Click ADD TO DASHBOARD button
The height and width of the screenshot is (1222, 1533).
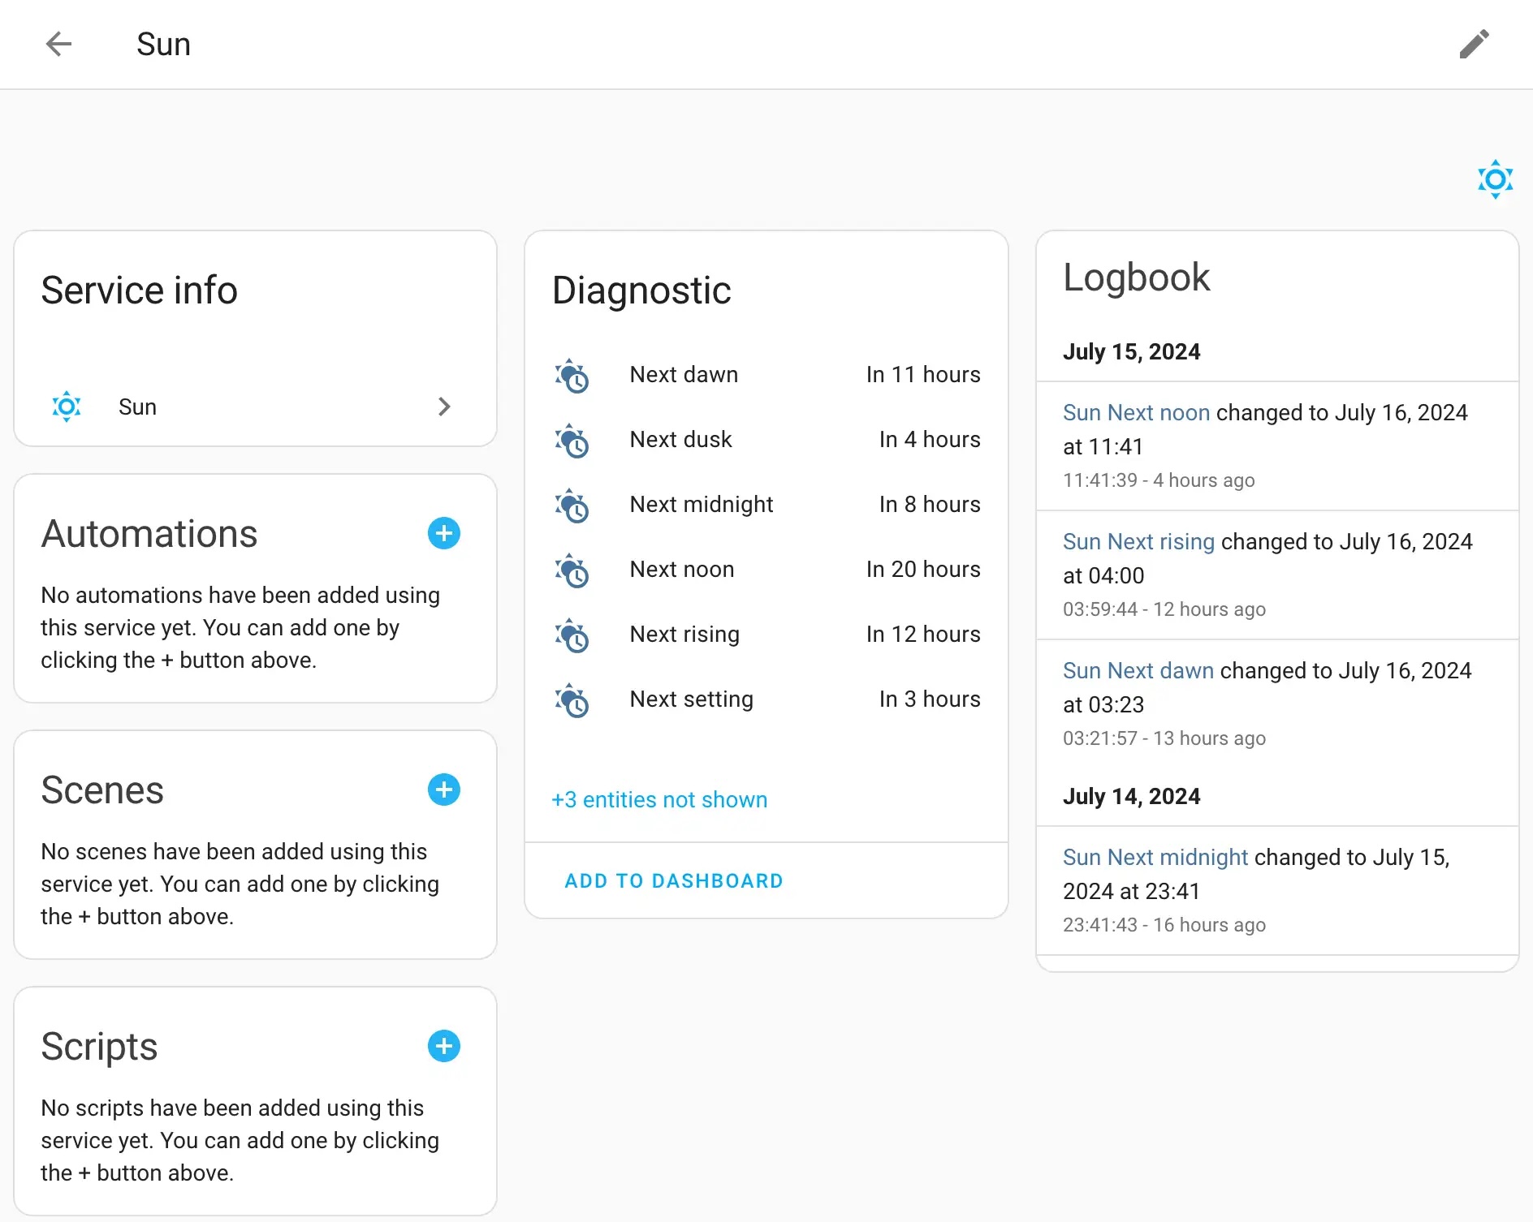[x=674, y=880]
